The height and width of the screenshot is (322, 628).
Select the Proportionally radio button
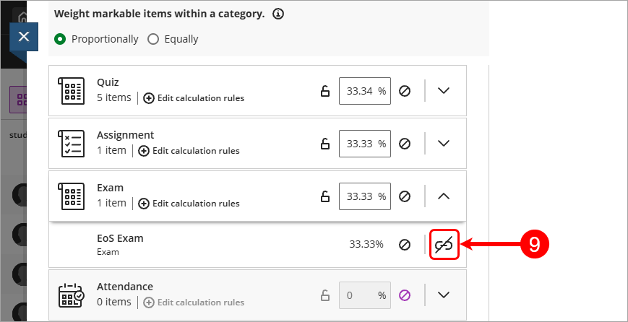coord(60,39)
